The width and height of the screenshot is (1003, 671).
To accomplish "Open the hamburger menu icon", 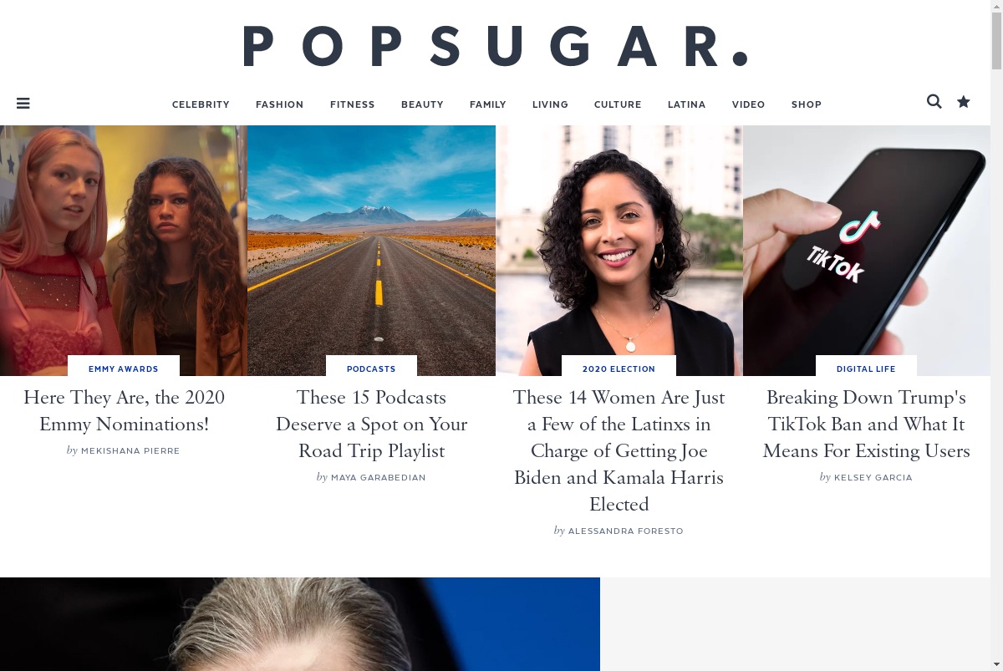I will pos(23,104).
